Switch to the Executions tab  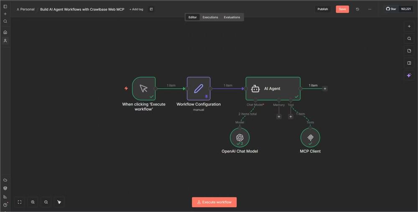pyautogui.click(x=210, y=17)
